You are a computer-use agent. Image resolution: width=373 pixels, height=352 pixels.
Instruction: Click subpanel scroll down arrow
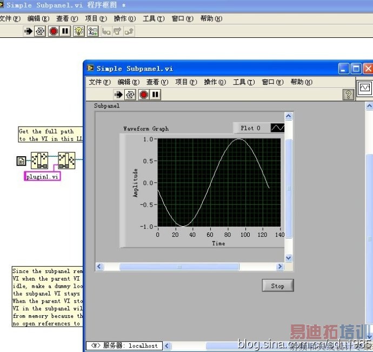pyautogui.click(x=288, y=258)
